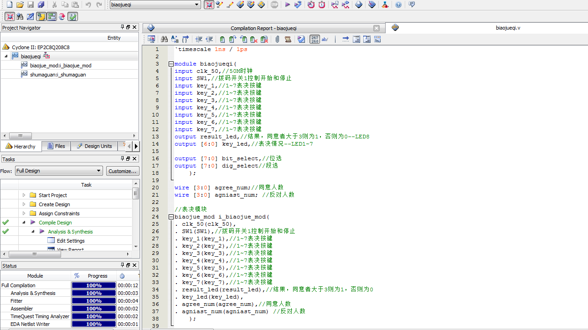The image size is (588, 330).
Task: Collapse the module biaojueqi code fold
Action: 171,64
